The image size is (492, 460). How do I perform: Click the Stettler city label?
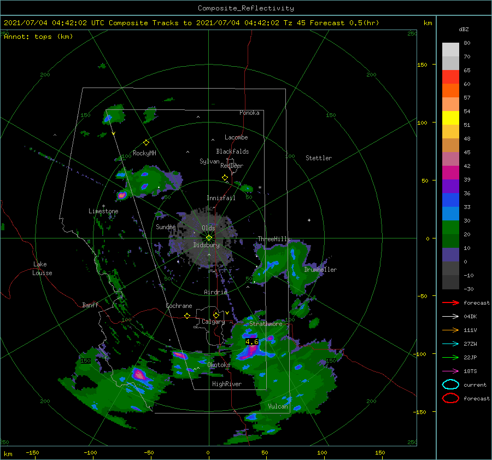click(x=319, y=158)
